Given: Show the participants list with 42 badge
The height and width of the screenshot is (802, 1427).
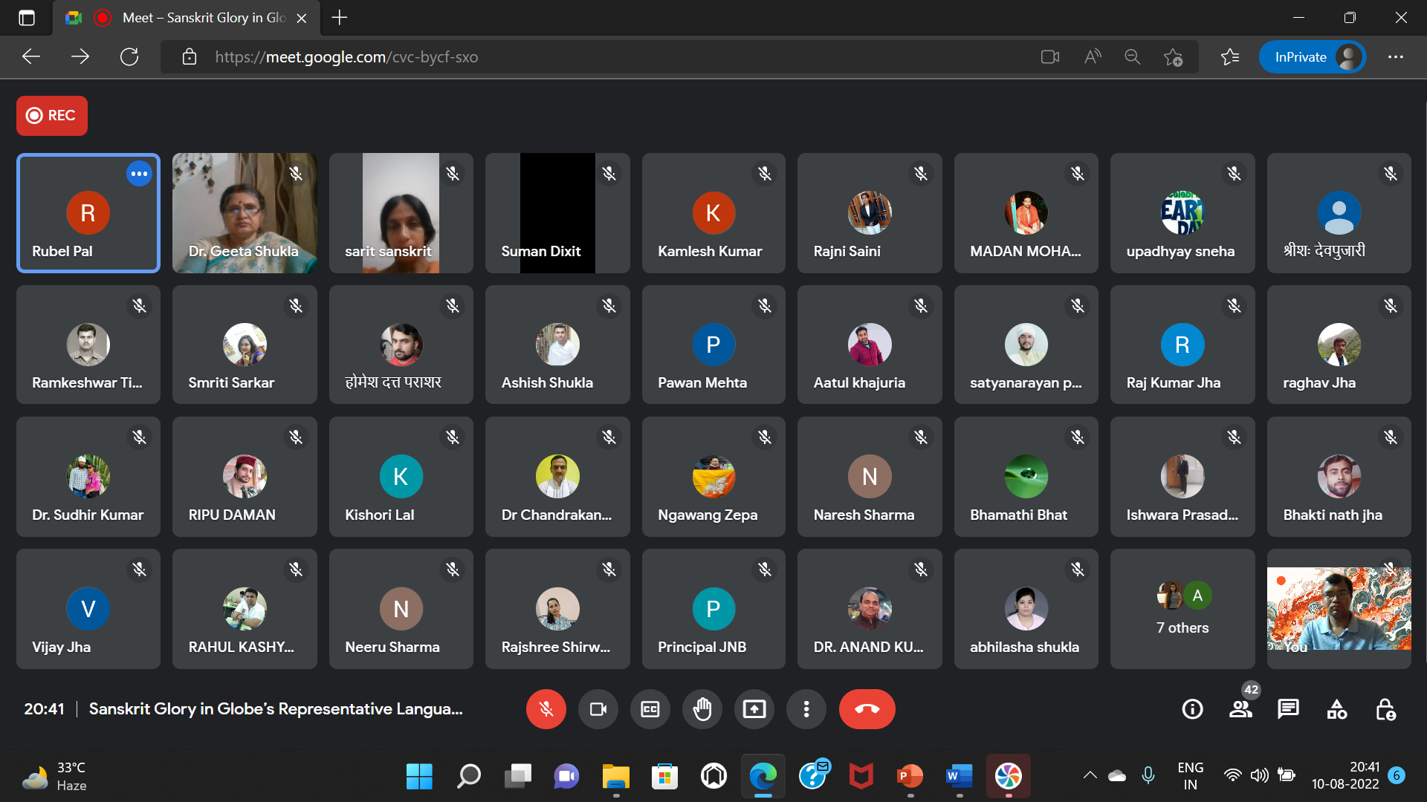Looking at the screenshot, I should (x=1240, y=709).
